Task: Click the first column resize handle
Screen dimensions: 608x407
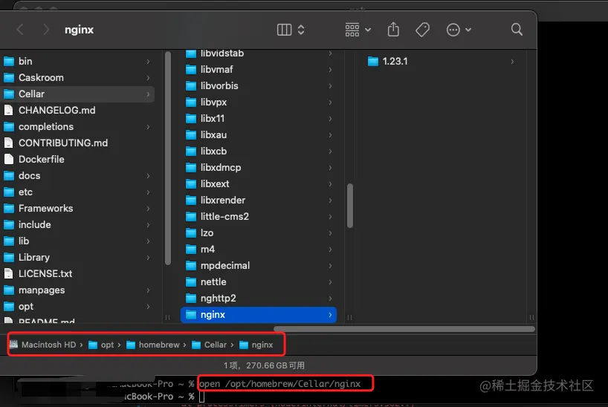Action: pos(167,317)
